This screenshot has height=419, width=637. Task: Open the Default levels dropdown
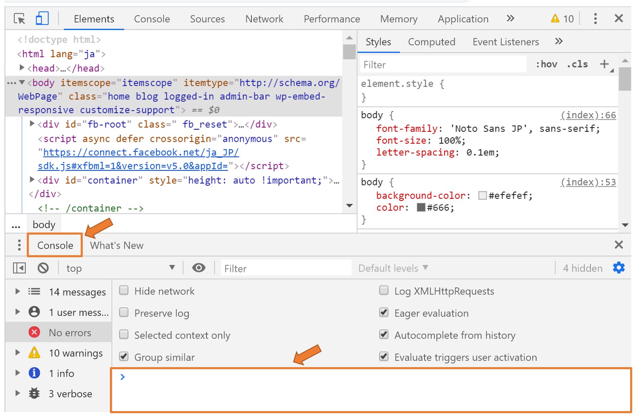pos(393,268)
